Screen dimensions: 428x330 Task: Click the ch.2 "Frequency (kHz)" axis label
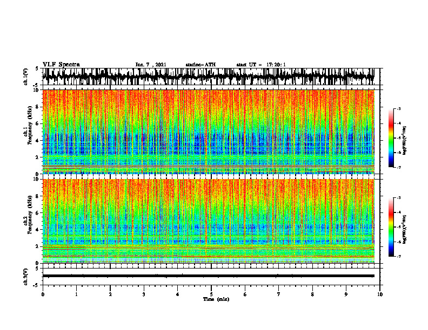[30, 215]
